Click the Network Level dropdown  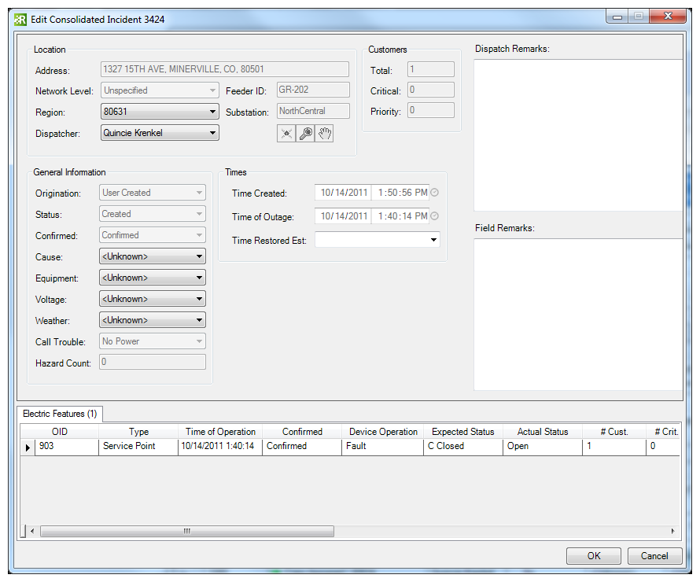point(160,90)
